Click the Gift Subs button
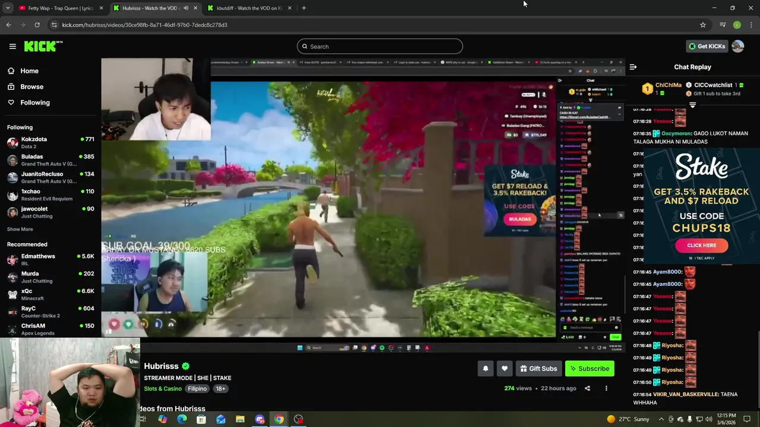 tap(539, 368)
